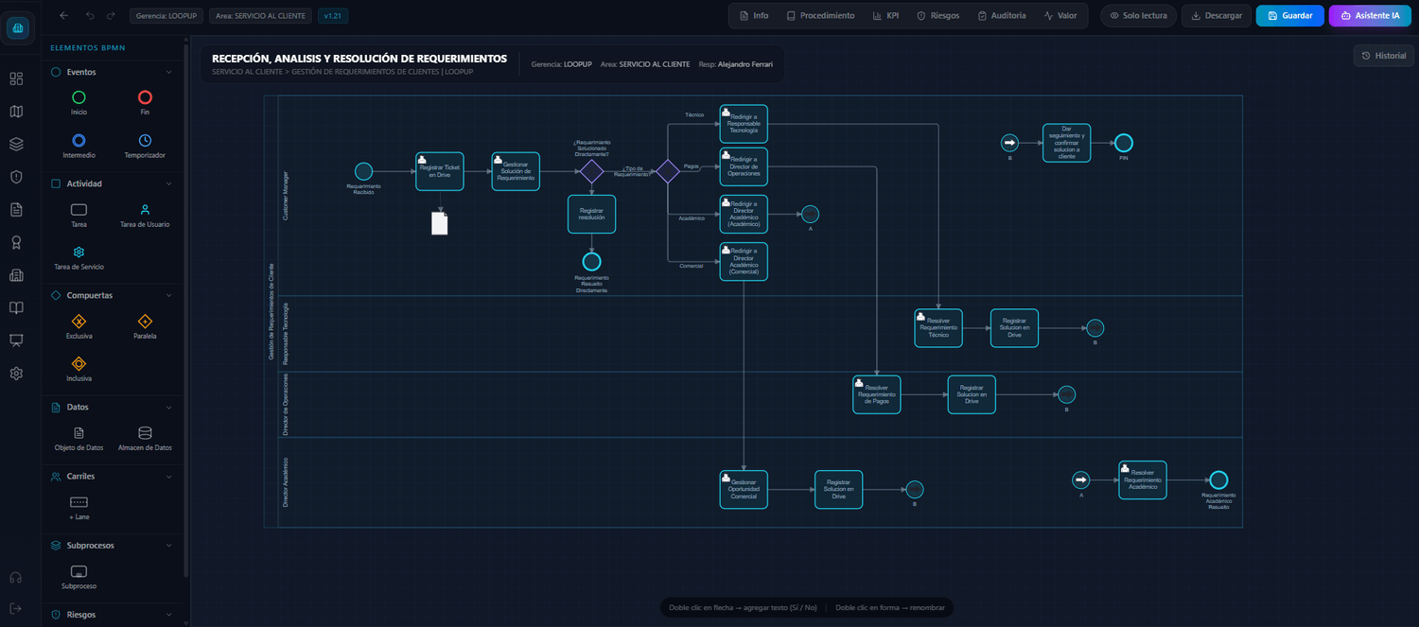Image resolution: width=1419 pixels, height=627 pixels.
Task: Select the Resolver Requerimiento de Pagos task
Action: click(877, 394)
